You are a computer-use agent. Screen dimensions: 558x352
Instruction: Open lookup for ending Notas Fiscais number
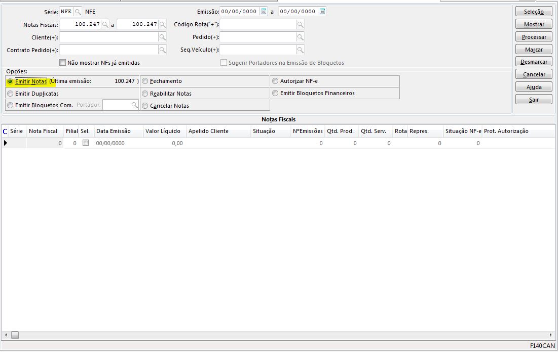162,24
